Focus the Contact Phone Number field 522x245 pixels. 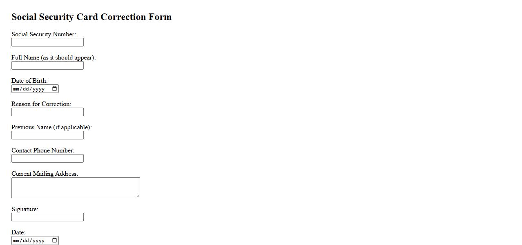pos(47,159)
